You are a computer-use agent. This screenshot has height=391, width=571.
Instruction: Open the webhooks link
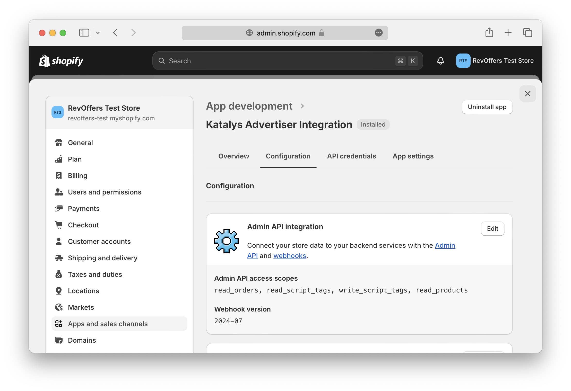[x=290, y=256]
